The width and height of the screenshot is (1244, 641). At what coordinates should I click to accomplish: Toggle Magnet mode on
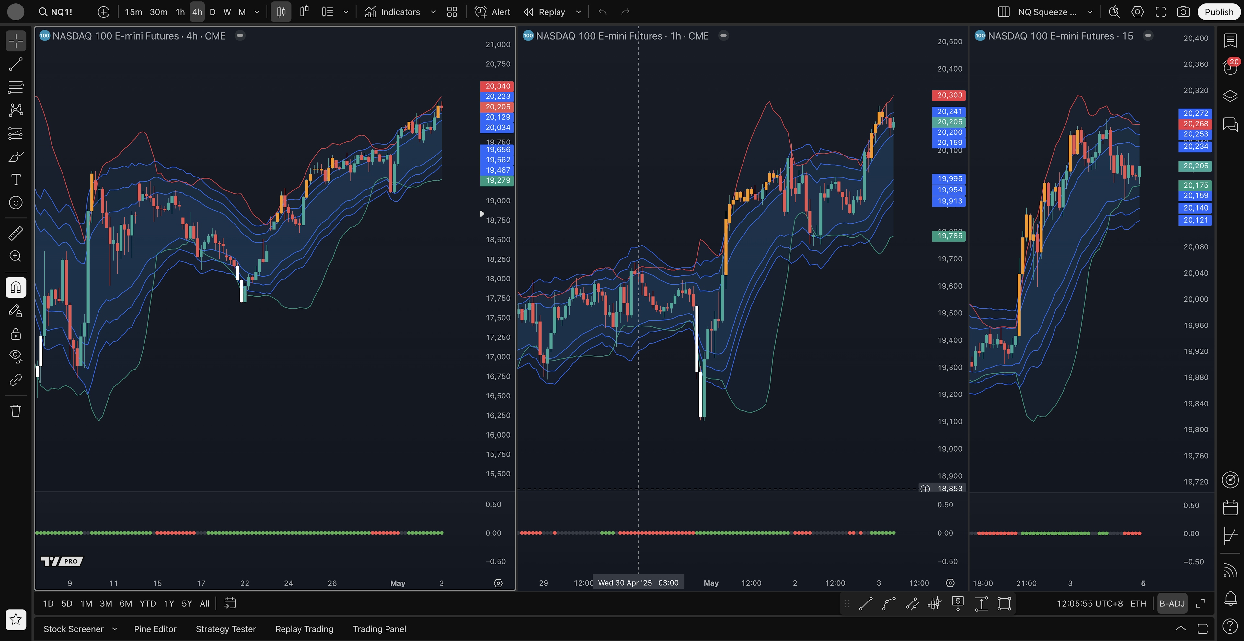[x=16, y=288]
